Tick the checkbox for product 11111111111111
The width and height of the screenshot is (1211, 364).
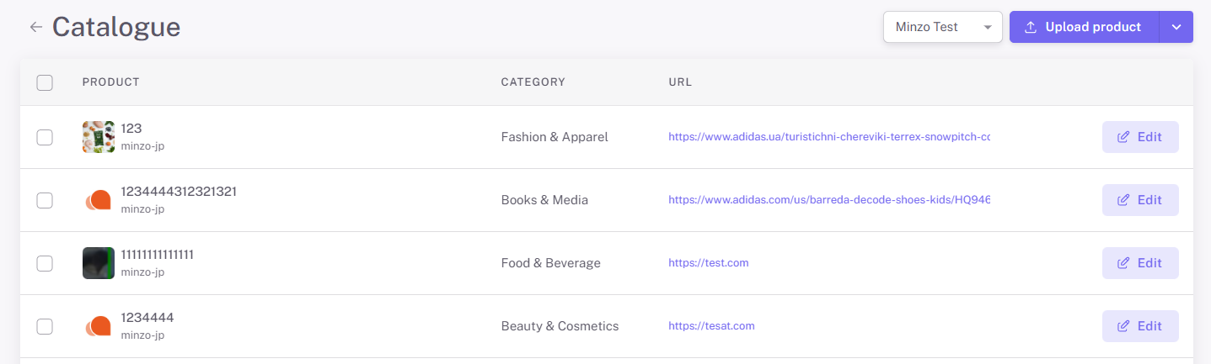point(45,263)
